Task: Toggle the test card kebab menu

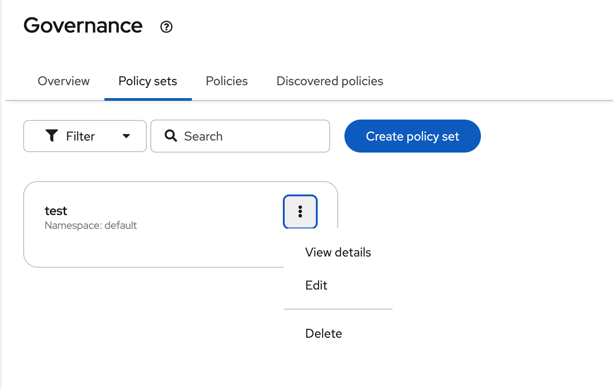Action: (x=300, y=211)
